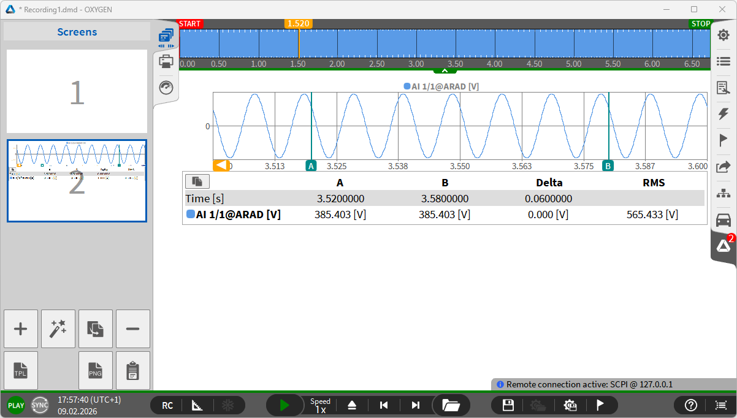Click the copy button in the cursor table
Image resolution: width=737 pixels, height=418 pixels.
pos(197,181)
